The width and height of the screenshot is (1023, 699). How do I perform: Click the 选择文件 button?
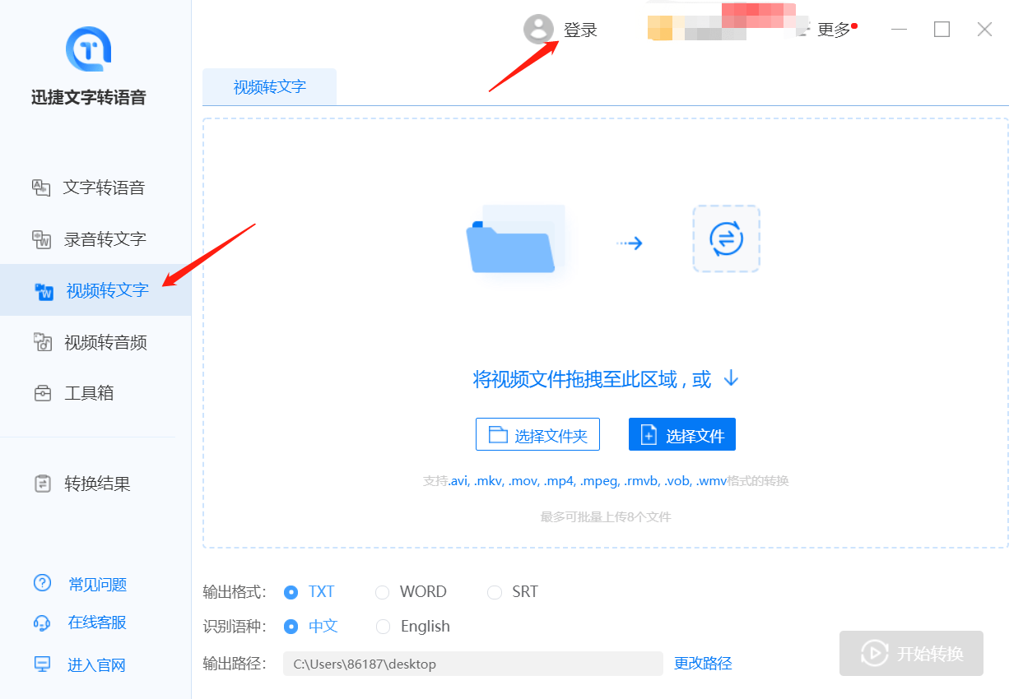[x=681, y=435]
